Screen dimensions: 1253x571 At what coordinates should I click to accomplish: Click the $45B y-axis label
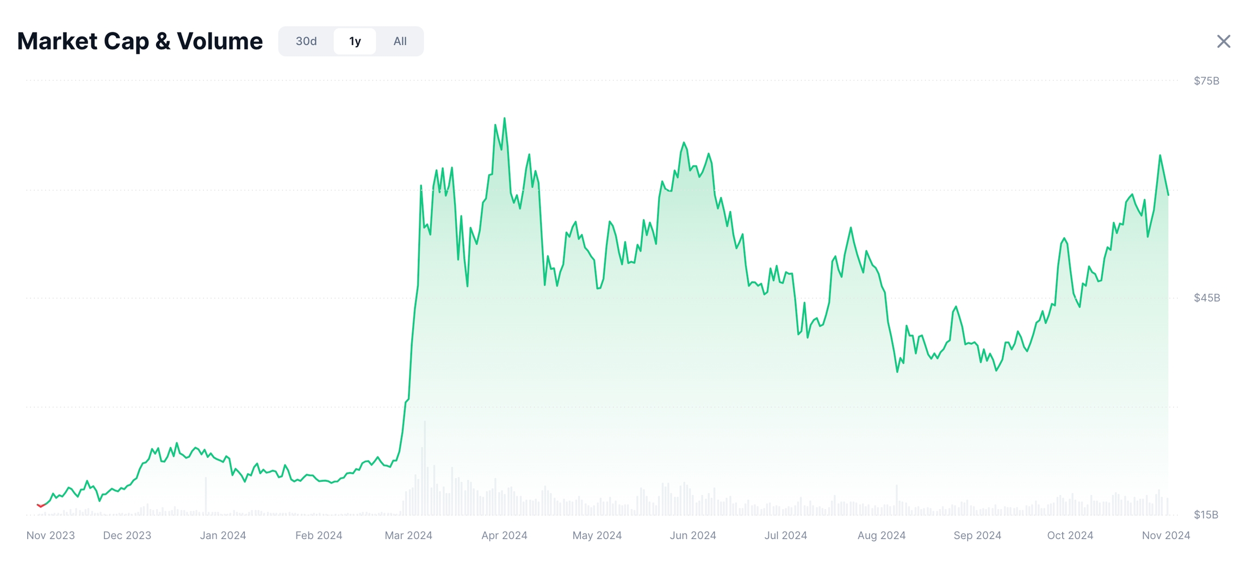pos(1207,297)
